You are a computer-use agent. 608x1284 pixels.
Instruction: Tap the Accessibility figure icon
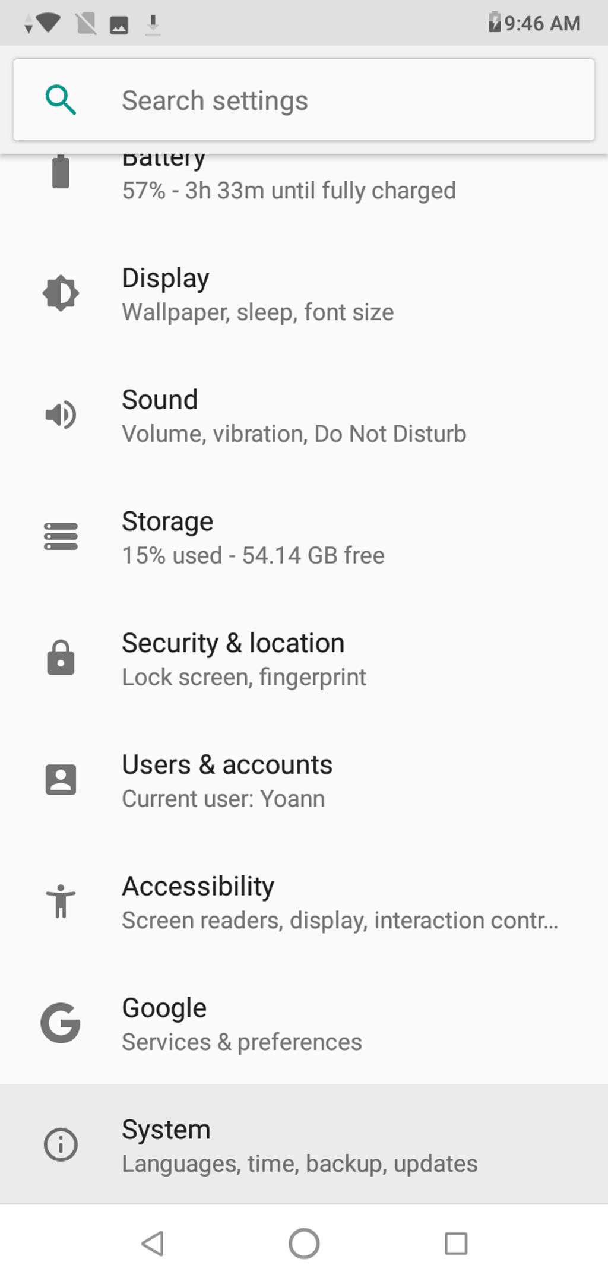click(x=61, y=901)
